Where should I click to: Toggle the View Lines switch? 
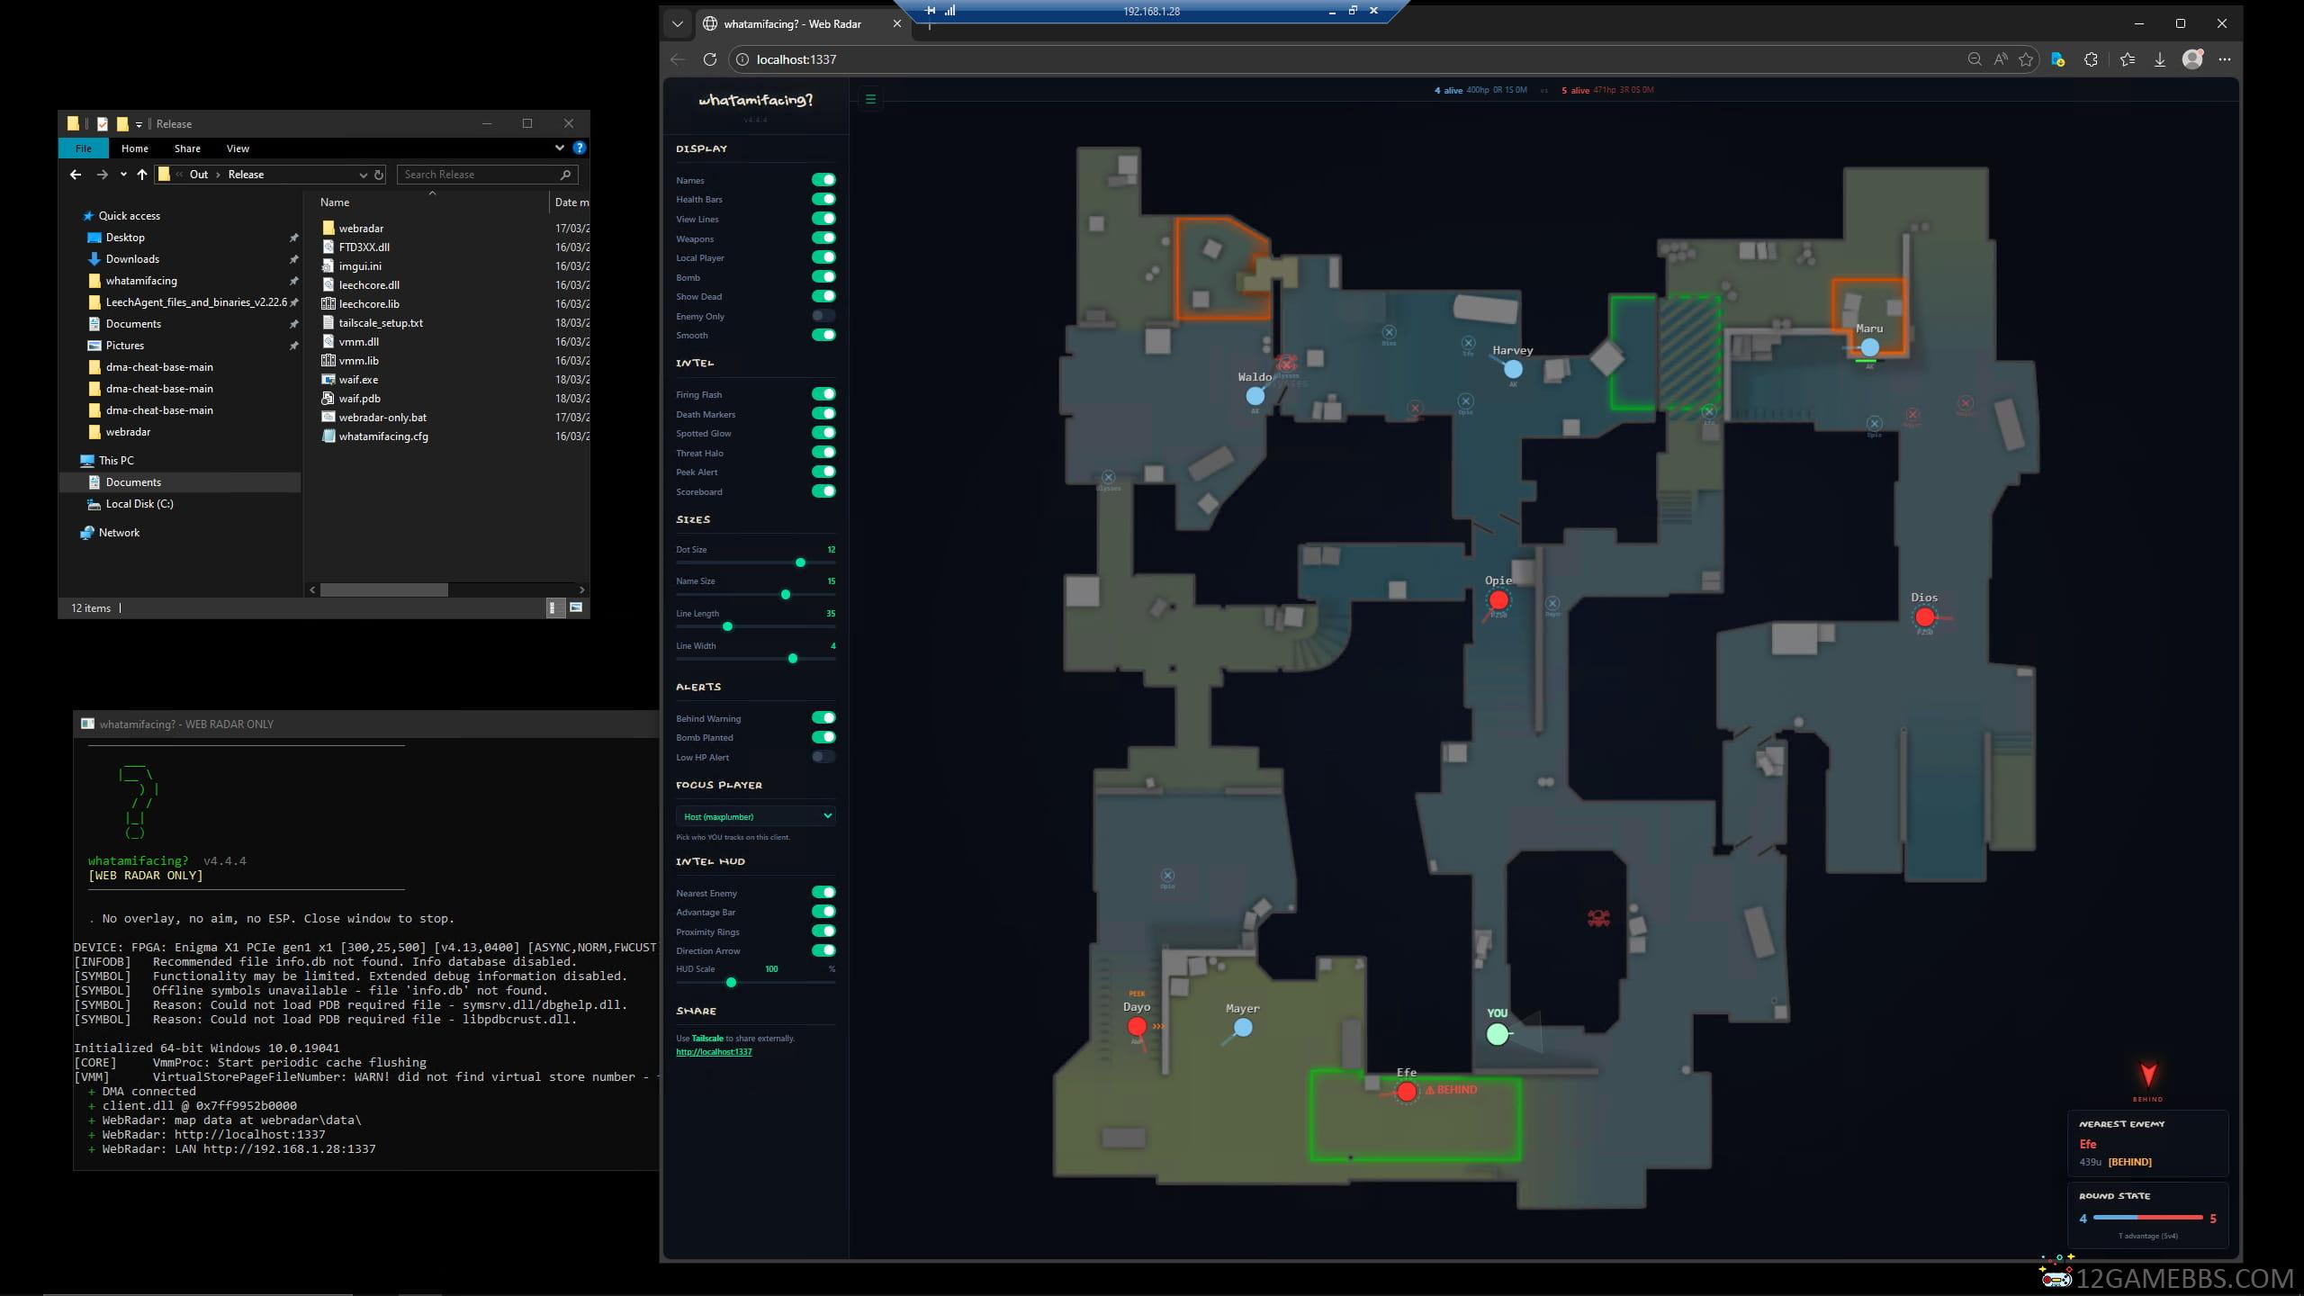point(823,219)
